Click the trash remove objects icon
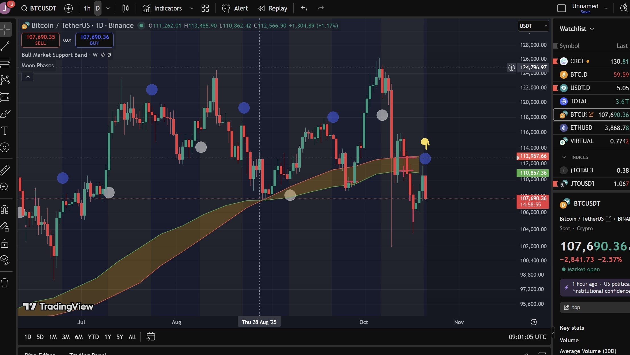Screen dimensions: 630x355 point(5,283)
